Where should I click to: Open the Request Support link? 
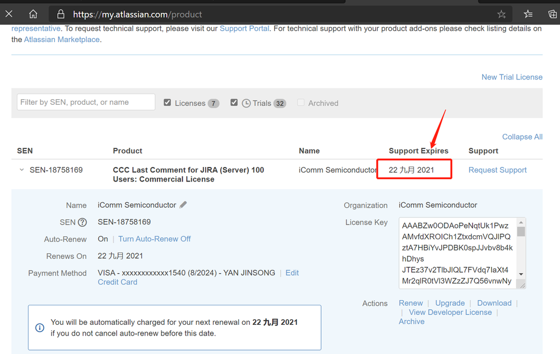[x=498, y=170]
